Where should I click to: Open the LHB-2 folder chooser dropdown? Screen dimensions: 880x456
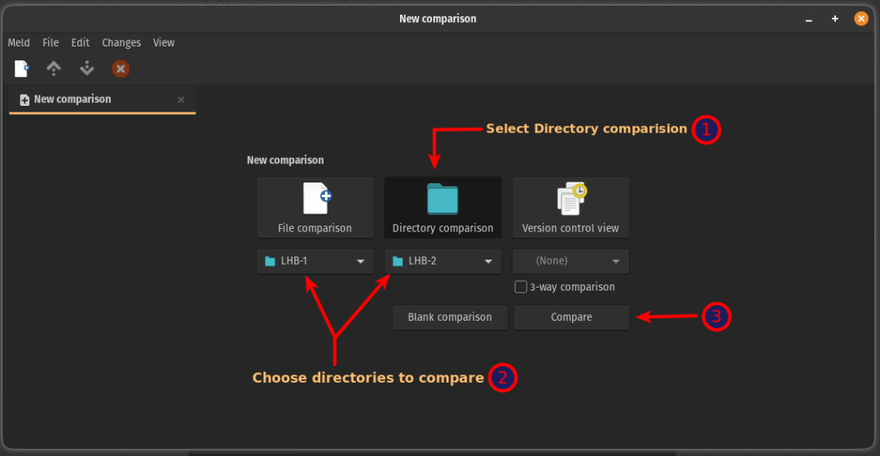point(442,261)
